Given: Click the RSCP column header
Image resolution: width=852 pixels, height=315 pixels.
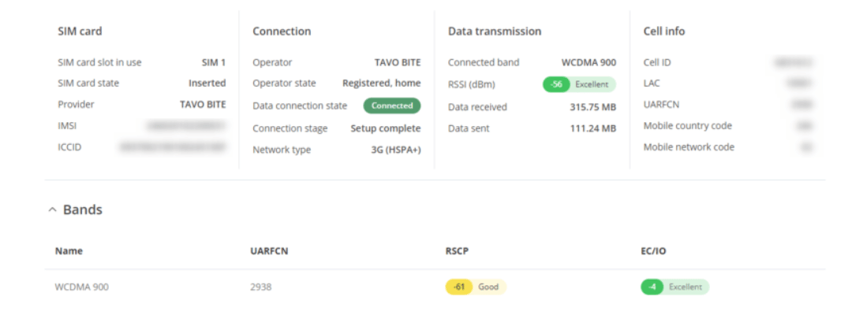Looking at the screenshot, I should point(457,251).
